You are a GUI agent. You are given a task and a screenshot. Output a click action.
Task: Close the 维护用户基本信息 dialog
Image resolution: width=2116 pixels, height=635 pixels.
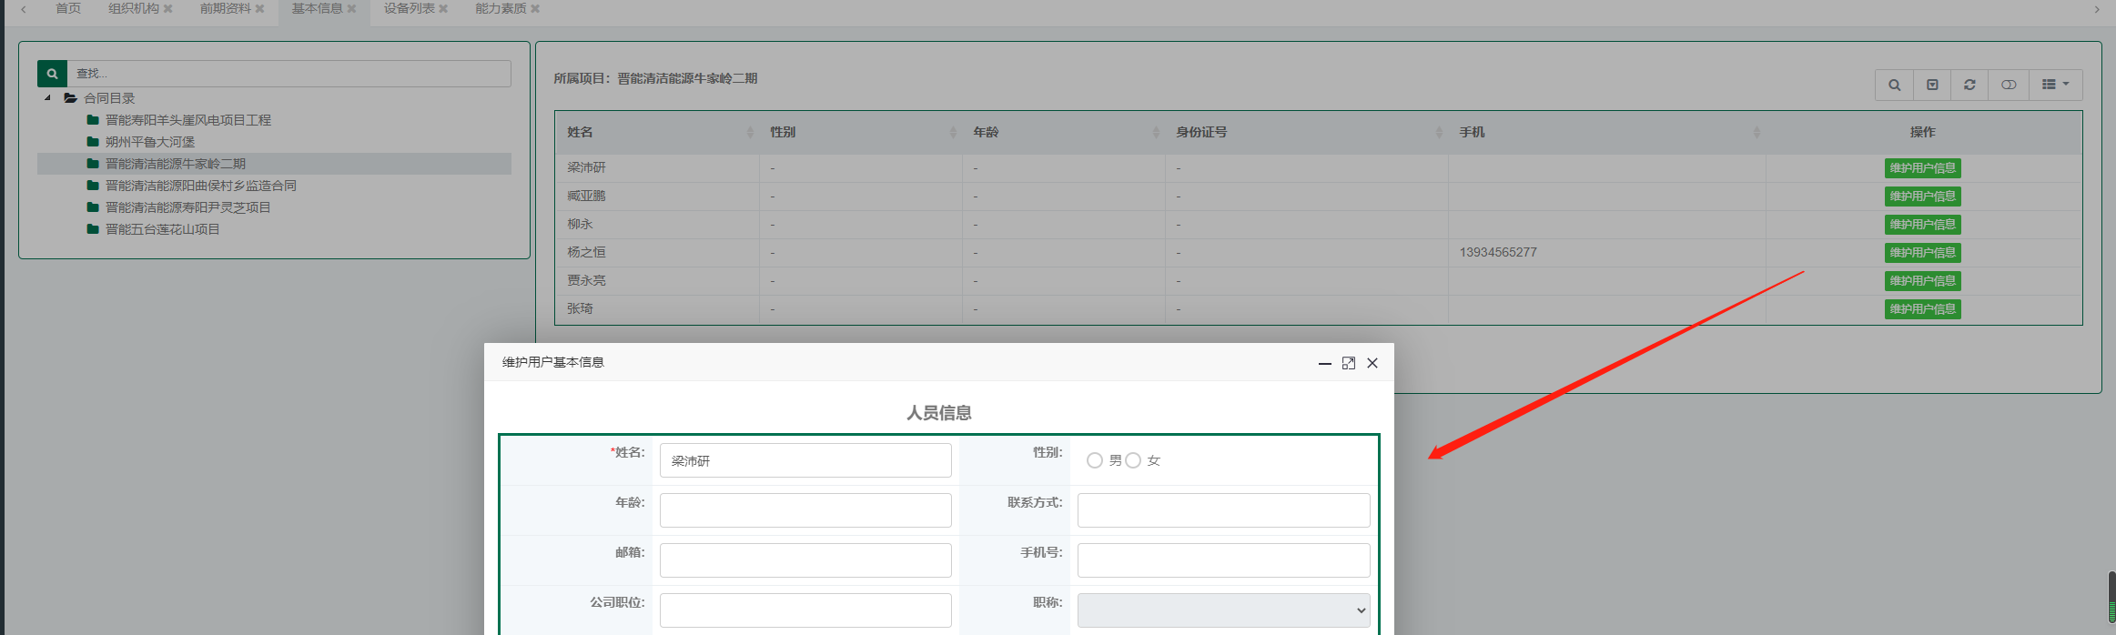click(1372, 363)
